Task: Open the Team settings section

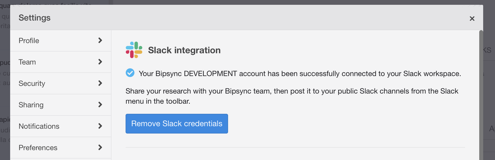Action: pyautogui.click(x=61, y=62)
